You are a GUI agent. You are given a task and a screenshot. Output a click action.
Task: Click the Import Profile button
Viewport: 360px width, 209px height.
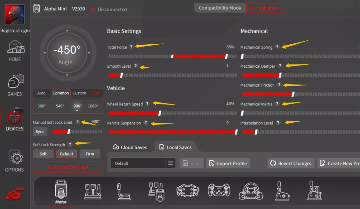[228, 163]
